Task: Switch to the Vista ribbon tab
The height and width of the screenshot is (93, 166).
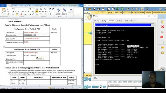Action: (52, 6)
